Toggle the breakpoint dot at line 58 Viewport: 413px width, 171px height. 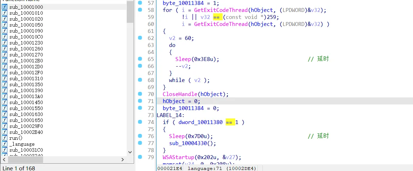pos(140,10)
